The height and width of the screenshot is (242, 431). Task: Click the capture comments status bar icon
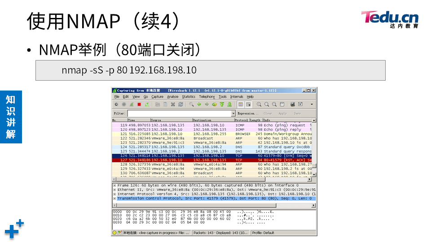coord(119,233)
